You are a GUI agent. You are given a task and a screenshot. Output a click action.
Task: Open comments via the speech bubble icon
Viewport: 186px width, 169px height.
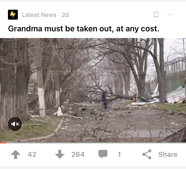pyautogui.click(x=103, y=154)
